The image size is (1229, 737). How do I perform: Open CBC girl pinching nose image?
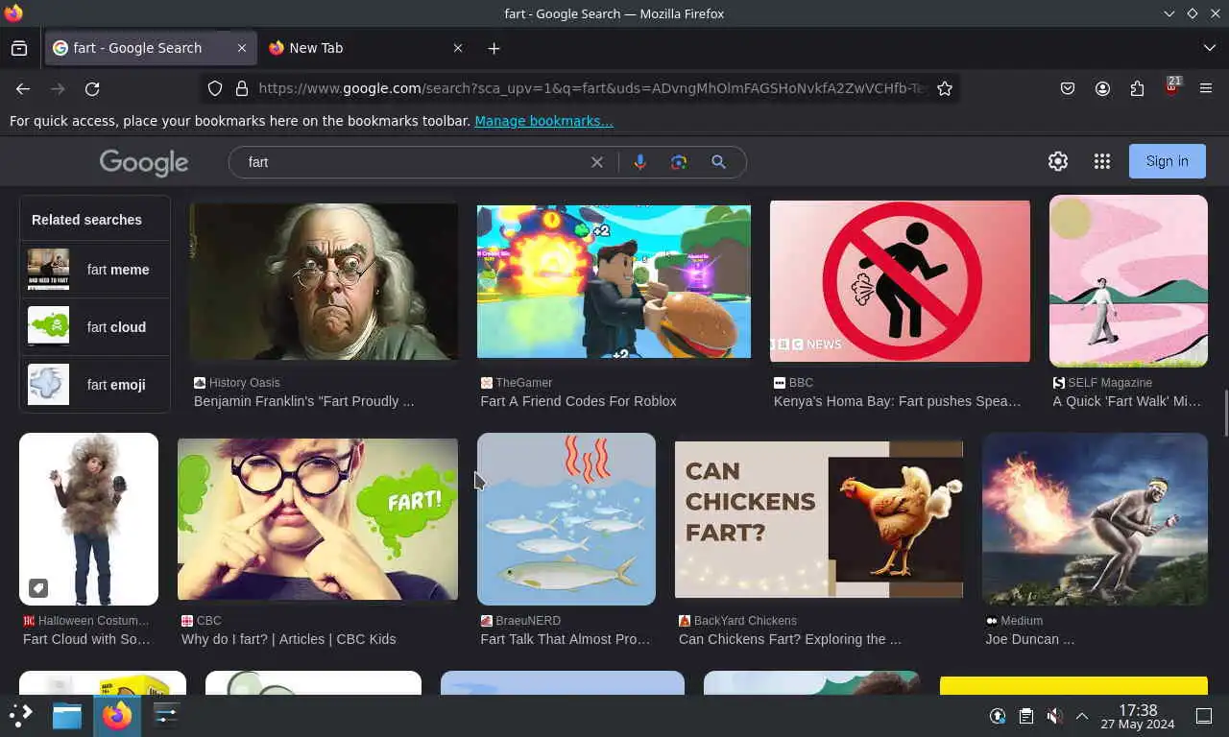[318, 519]
